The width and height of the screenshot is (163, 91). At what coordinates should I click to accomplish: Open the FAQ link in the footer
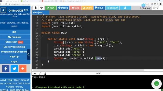tap(10, 80)
